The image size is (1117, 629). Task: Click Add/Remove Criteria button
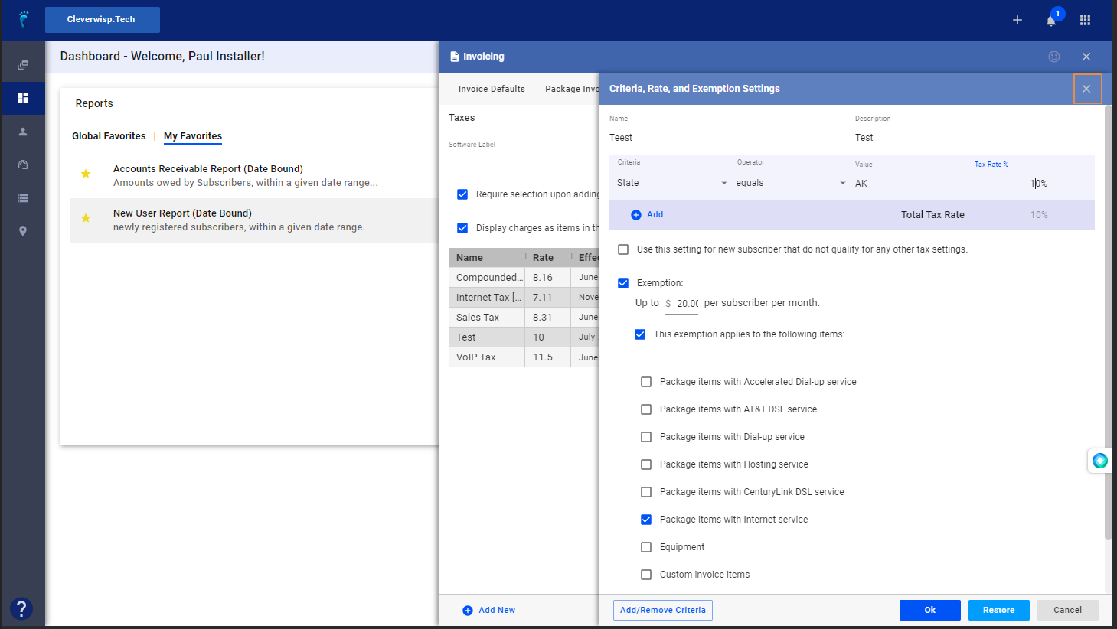(x=663, y=610)
